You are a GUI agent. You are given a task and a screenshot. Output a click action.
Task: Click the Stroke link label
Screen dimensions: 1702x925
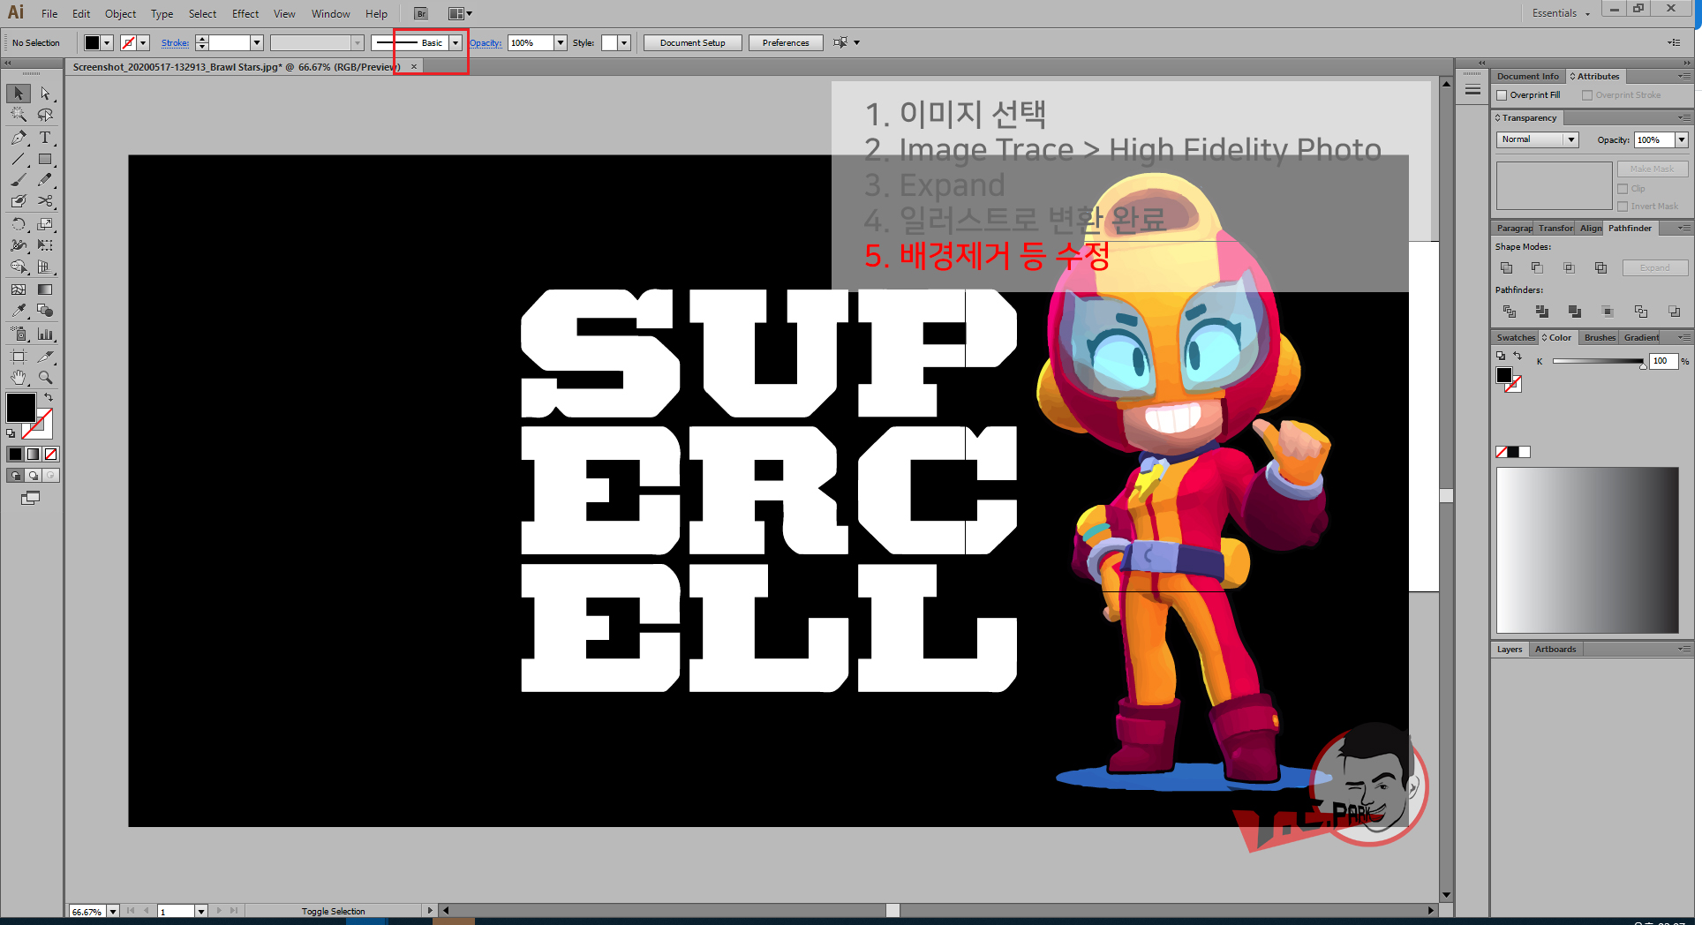(x=175, y=42)
